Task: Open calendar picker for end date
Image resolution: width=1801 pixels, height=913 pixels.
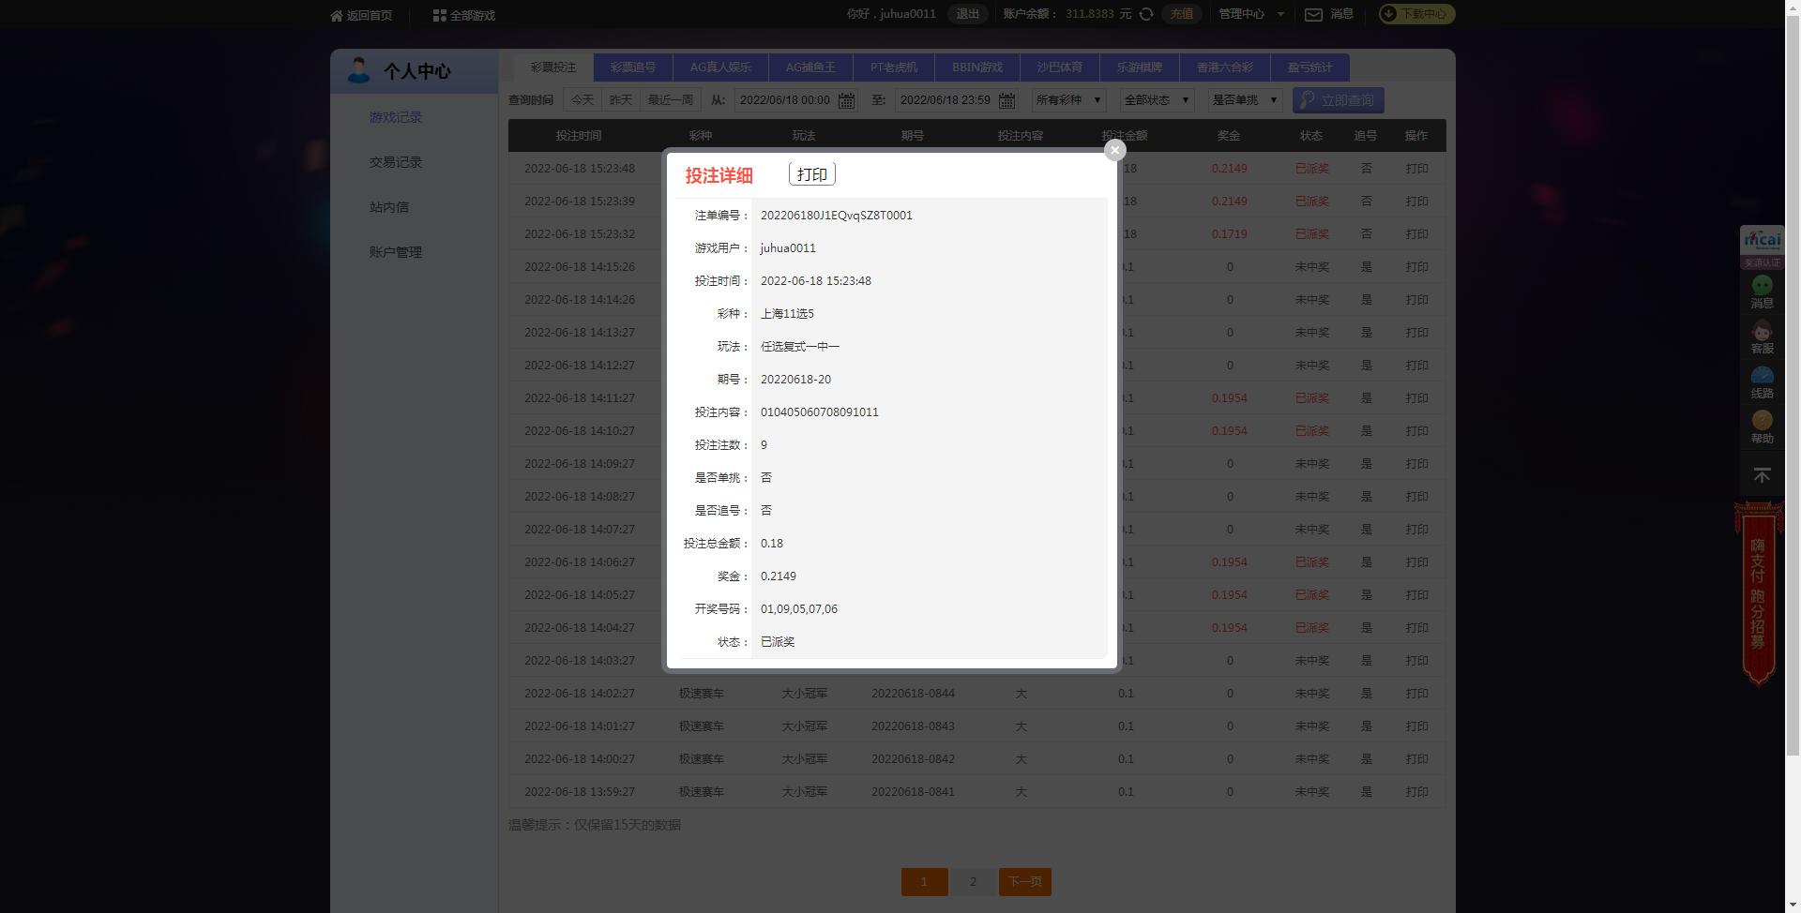Action: [x=1006, y=100]
